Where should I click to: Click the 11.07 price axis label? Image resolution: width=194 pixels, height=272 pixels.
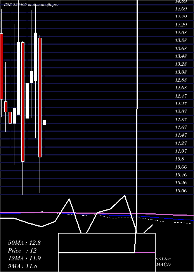181,151
